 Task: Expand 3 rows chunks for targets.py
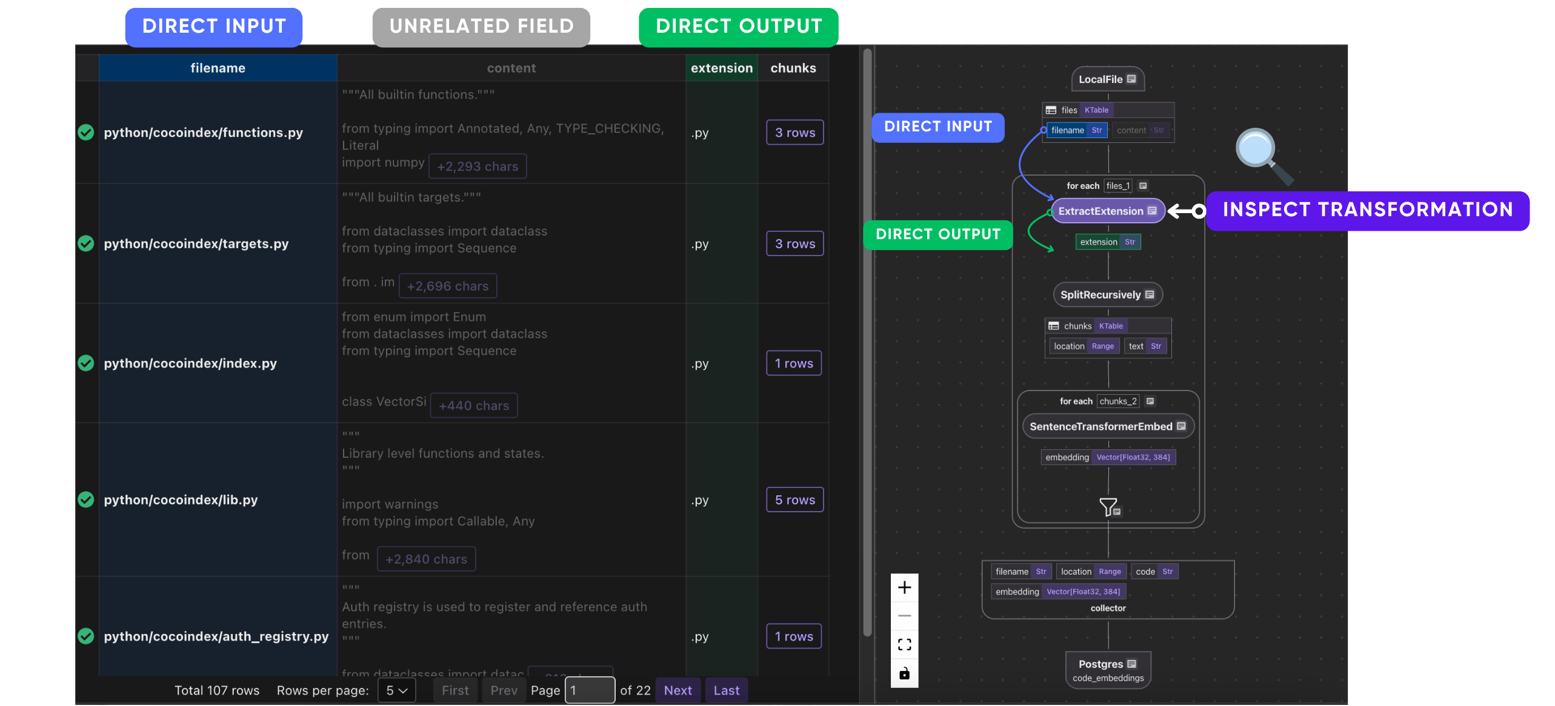[x=795, y=243]
